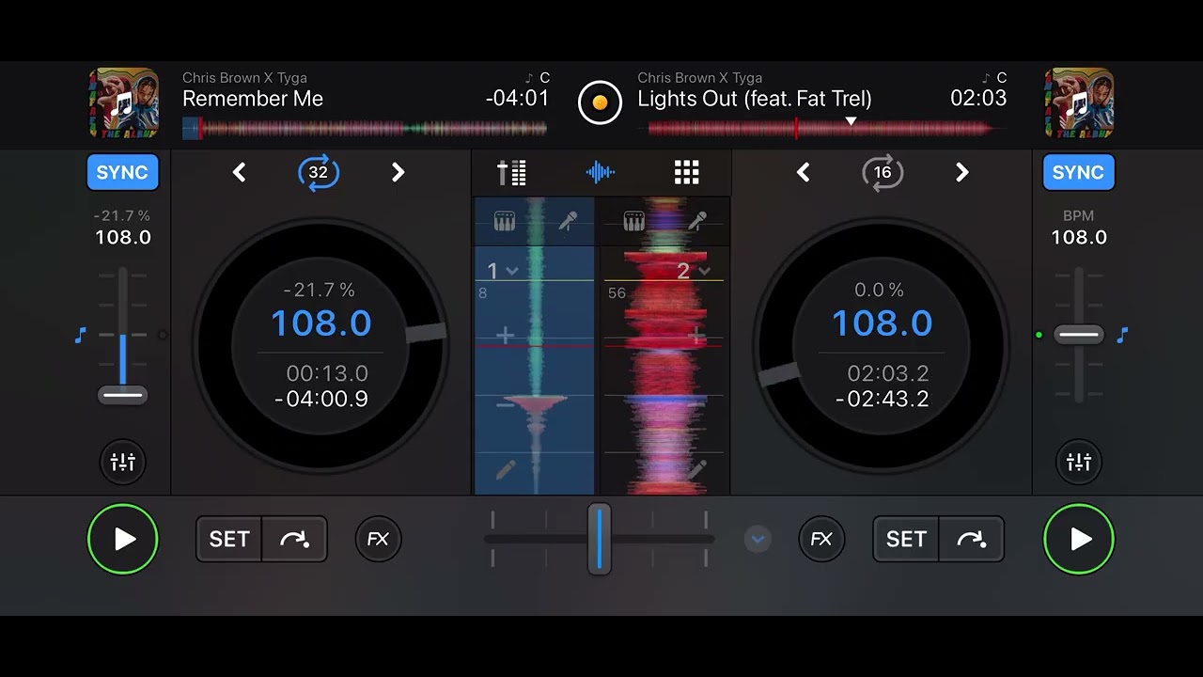Switch to the waveform view tab

601,172
